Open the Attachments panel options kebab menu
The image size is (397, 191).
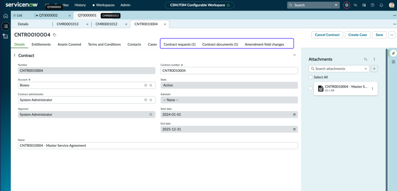pyautogui.click(x=374, y=59)
